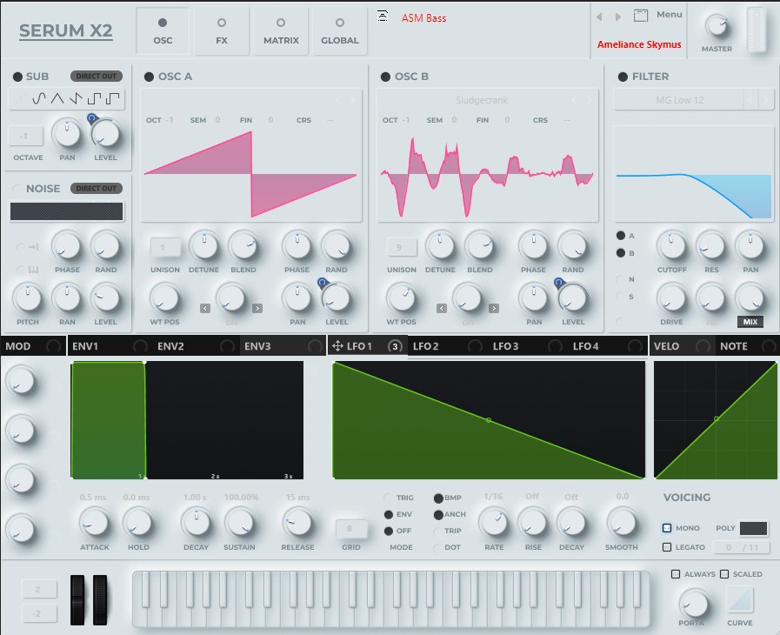Click OSC A wavetable next arrow
Image resolution: width=780 pixels, height=635 pixels.
(353, 100)
